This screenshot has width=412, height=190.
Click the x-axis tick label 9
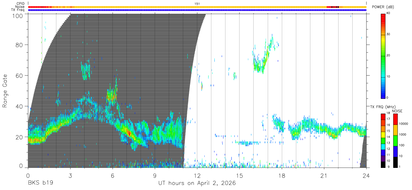coord(155,175)
